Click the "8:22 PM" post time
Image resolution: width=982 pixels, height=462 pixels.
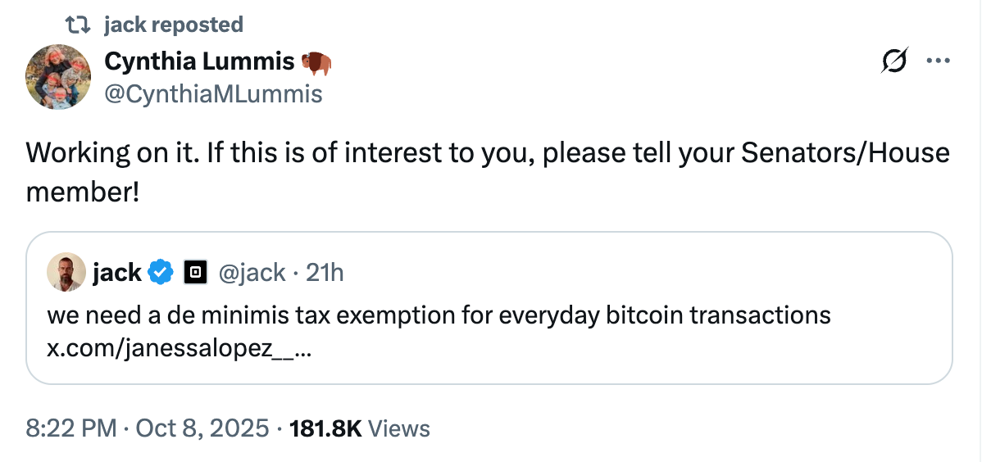pos(71,428)
